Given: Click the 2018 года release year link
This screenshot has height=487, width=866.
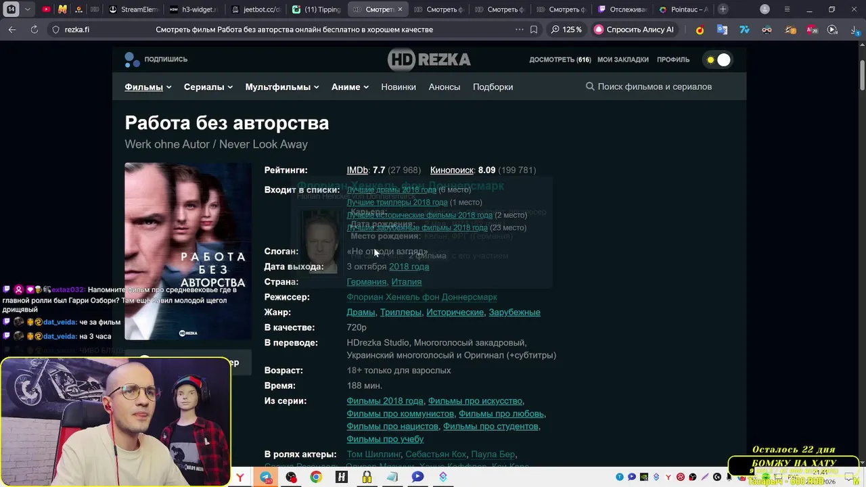Looking at the screenshot, I should [x=409, y=266].
